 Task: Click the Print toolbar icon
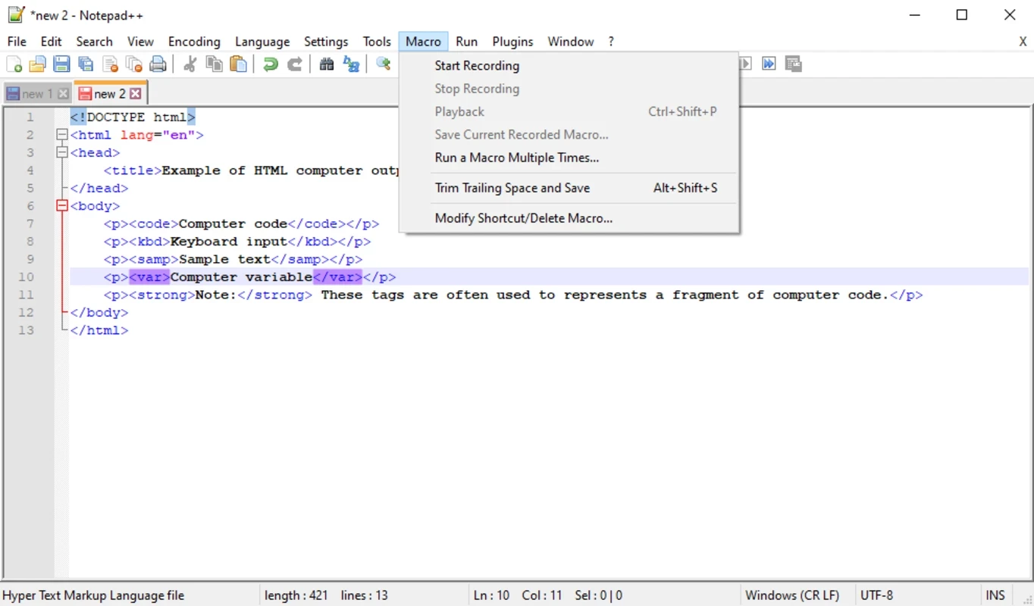coord(158,64)
